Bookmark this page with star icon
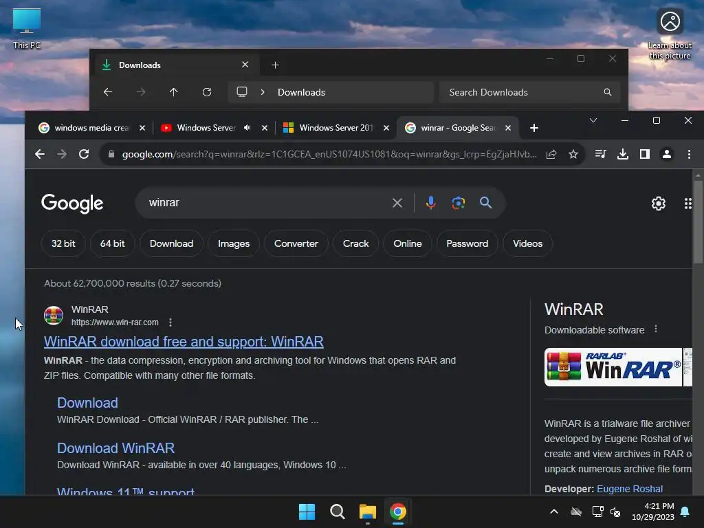 [x=573, y=154]
